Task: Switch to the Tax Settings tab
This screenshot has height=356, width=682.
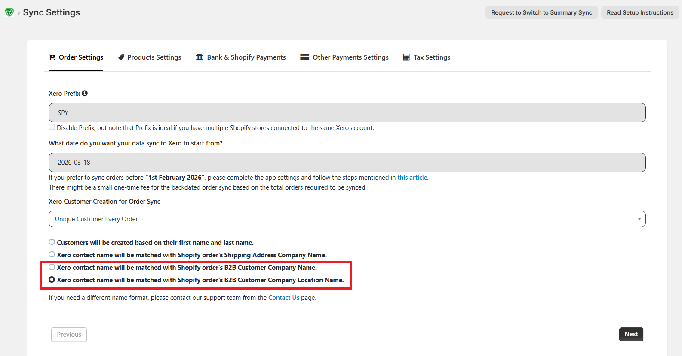Action: pos(427,57)
